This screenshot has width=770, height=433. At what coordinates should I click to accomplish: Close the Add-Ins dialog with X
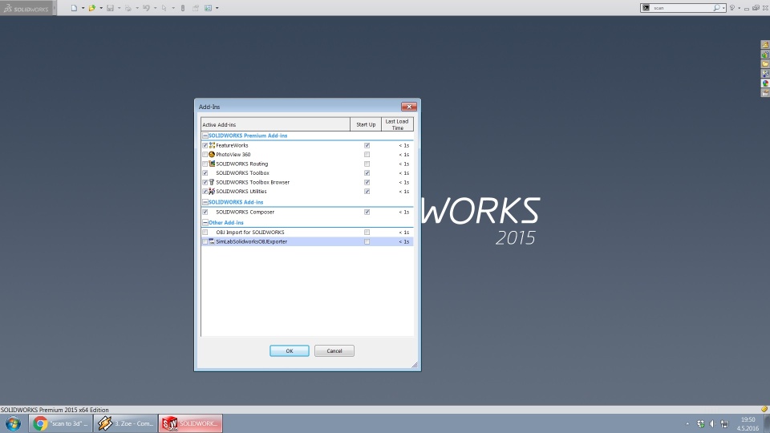click(x=408, y=107)
